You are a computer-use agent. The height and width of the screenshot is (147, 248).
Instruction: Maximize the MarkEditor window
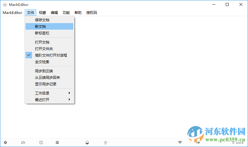coord(227,4)
